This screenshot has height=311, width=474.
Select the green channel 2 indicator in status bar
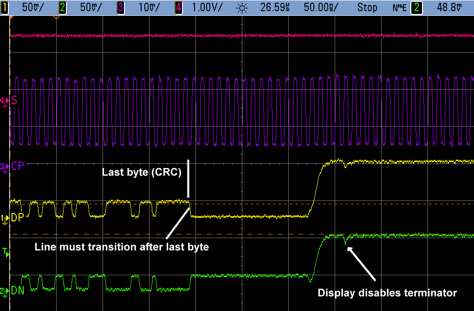(61, 7)
